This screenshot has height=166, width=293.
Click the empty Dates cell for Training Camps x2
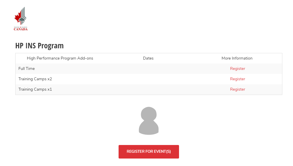point(148,79)
